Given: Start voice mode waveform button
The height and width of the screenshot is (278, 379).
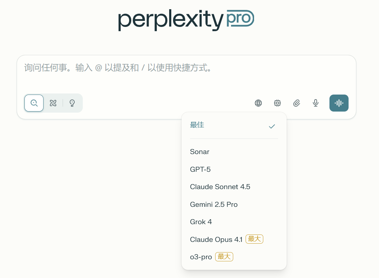Looking at the screenshot, I should 339,103.
